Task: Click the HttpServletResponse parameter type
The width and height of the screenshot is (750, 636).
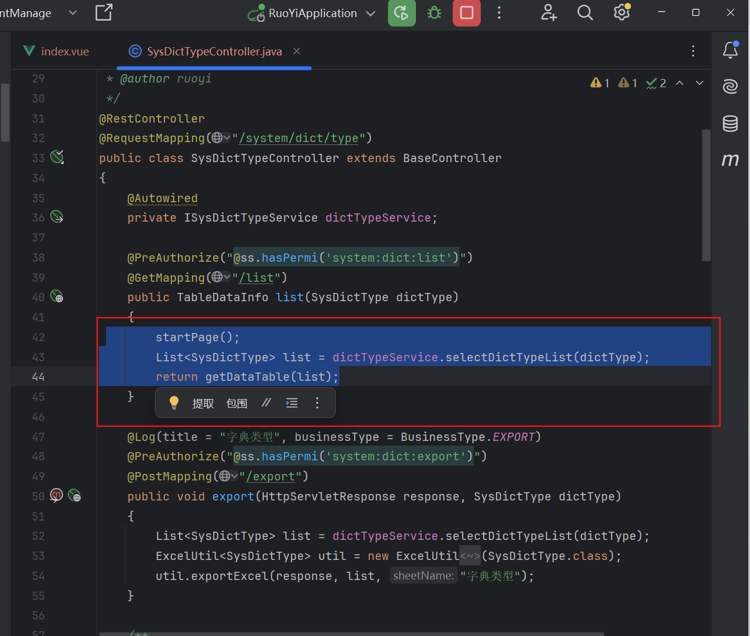Action: (329, 496)
